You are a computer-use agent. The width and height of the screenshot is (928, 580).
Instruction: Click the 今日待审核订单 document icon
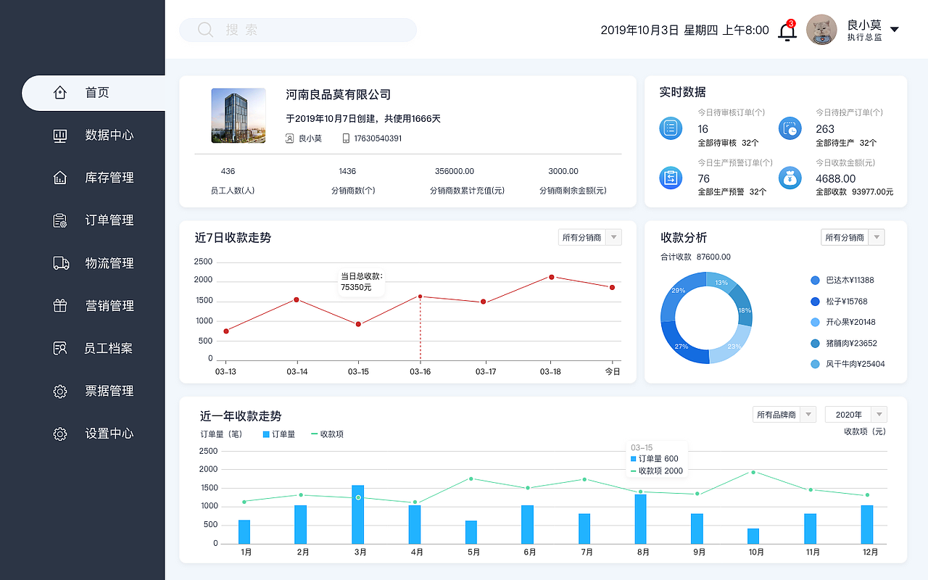tap(671, 128)
